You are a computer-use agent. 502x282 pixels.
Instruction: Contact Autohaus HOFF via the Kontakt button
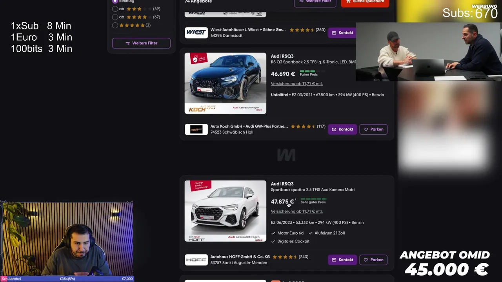pos(342,260)
